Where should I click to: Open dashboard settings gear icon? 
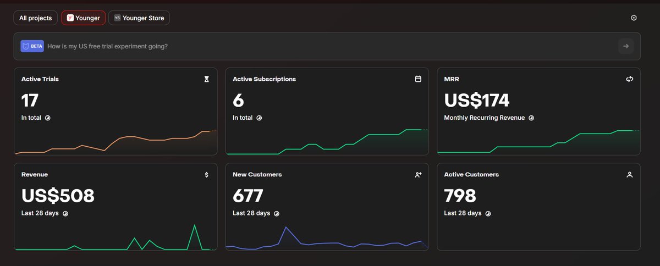634,18
